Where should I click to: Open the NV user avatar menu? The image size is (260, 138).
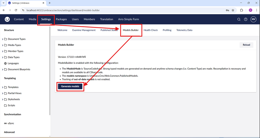(x=253, y=20)
